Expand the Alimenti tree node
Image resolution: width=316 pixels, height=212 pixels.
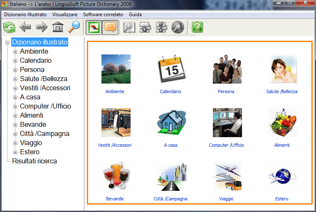15,116
